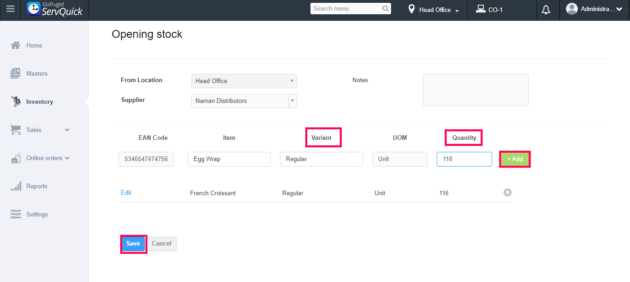Click the green Add button
630x282 pixels.
(x=515, y=159)
